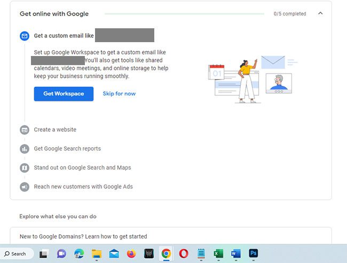The height and width of the screenshot is (263, 347).
Task: Select the Create a website step icon
Action: click(x=25, y=130)
